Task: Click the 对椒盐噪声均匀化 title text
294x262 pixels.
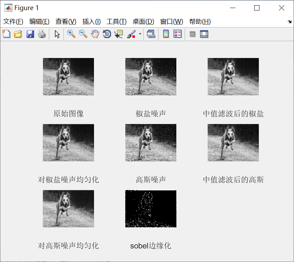Action: pyautogui.click(x=68, y=180)
